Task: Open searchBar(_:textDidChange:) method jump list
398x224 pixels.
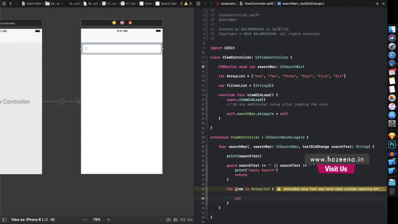Action: [x=300, y=3]
